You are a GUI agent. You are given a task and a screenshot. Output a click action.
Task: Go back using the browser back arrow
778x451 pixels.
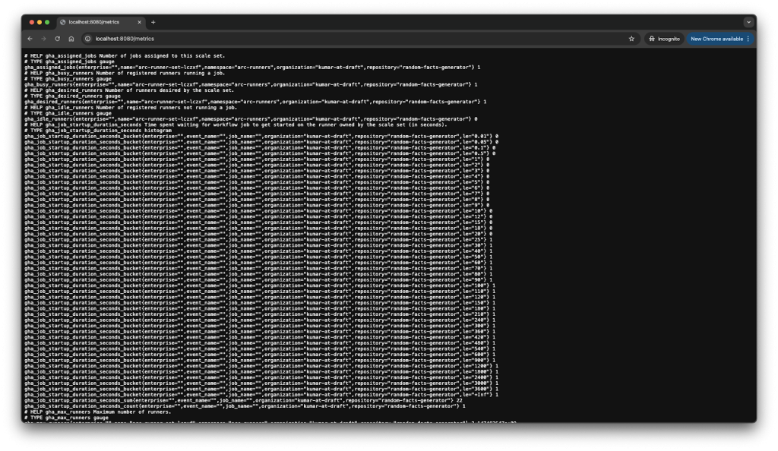point(30,38)
